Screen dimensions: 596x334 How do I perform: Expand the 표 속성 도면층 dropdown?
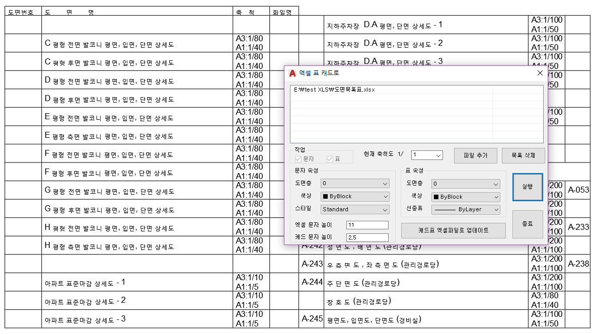466,184
